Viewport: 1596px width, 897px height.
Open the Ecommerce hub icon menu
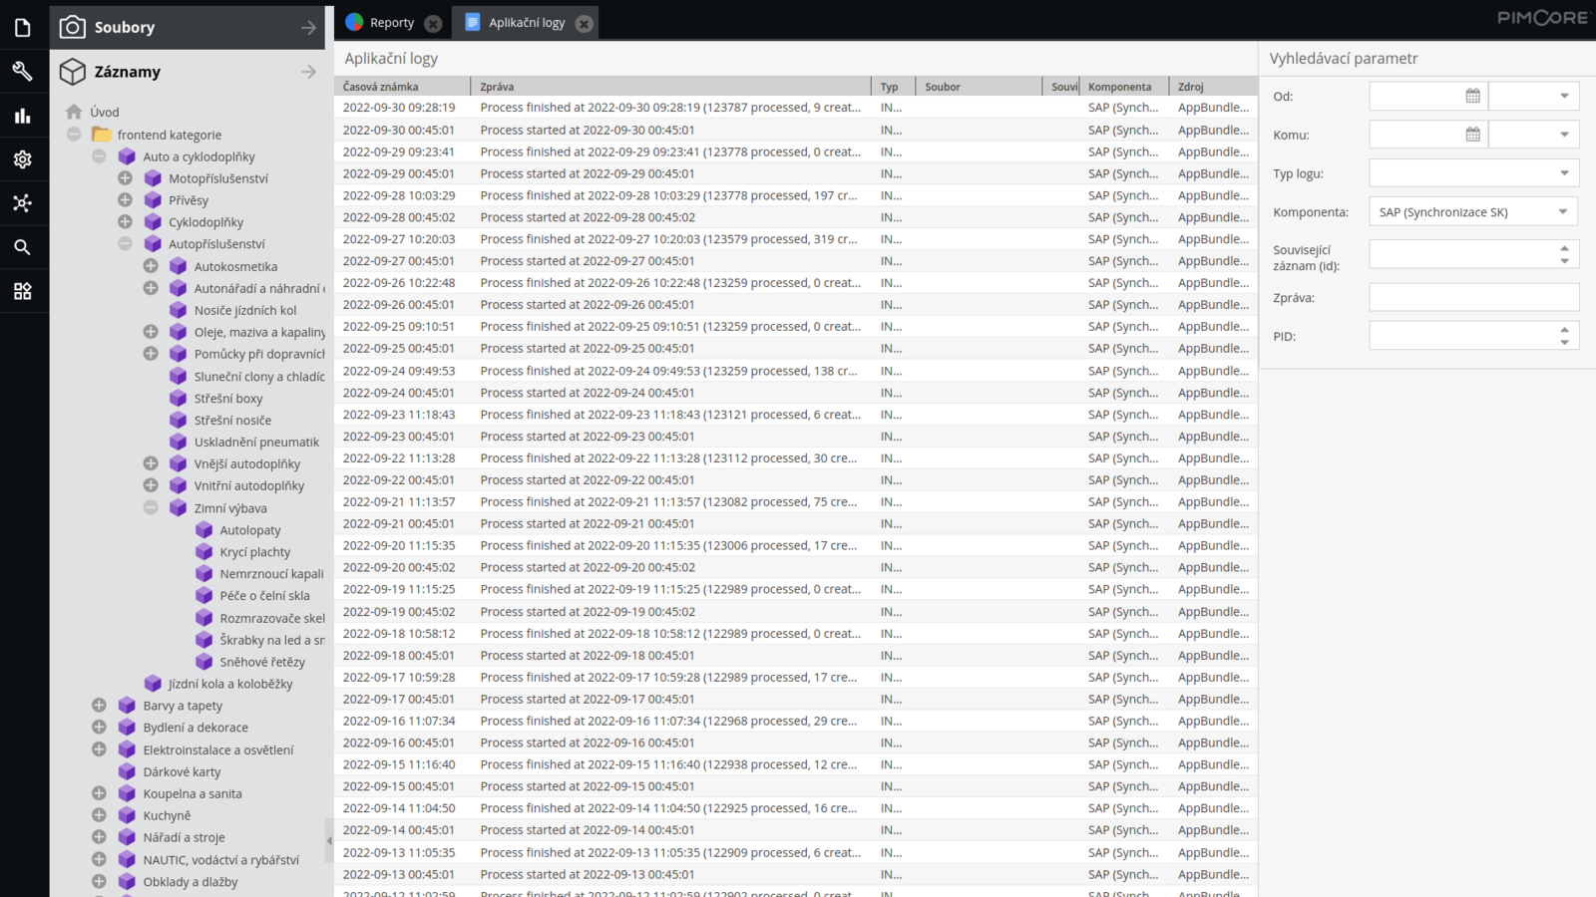coord(22,203)
